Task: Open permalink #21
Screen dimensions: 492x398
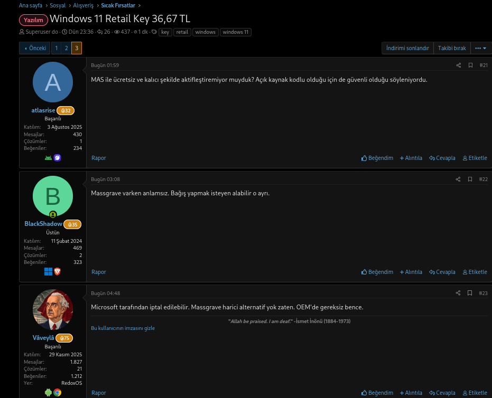Action: 484,65
